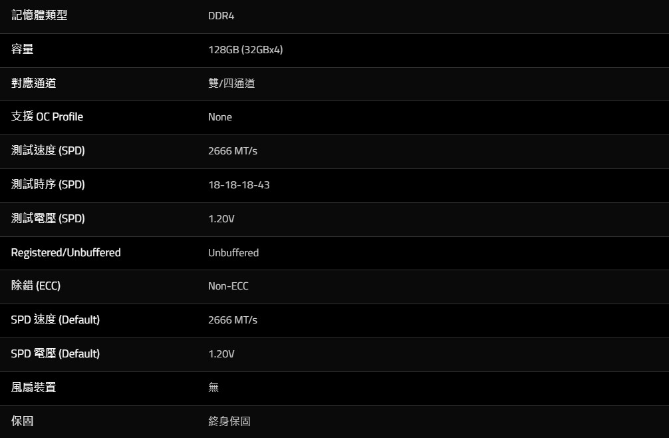The width and height of the screenshot is (669, 438).
Task: Select the None value for OC Profile
Action: point(220,117)
